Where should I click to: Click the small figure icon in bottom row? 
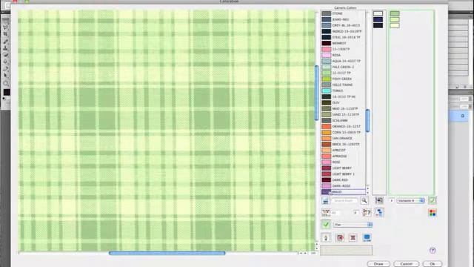point(326,237)
